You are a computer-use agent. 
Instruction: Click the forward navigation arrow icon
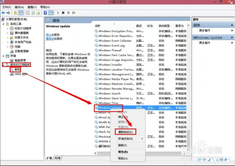8,13
